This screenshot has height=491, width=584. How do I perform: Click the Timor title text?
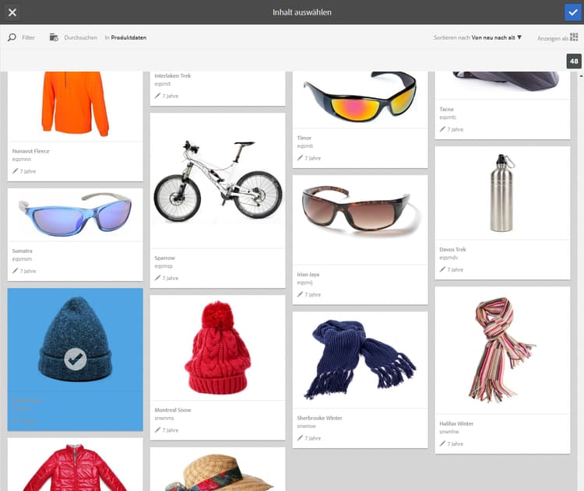[x=304, y=138]
